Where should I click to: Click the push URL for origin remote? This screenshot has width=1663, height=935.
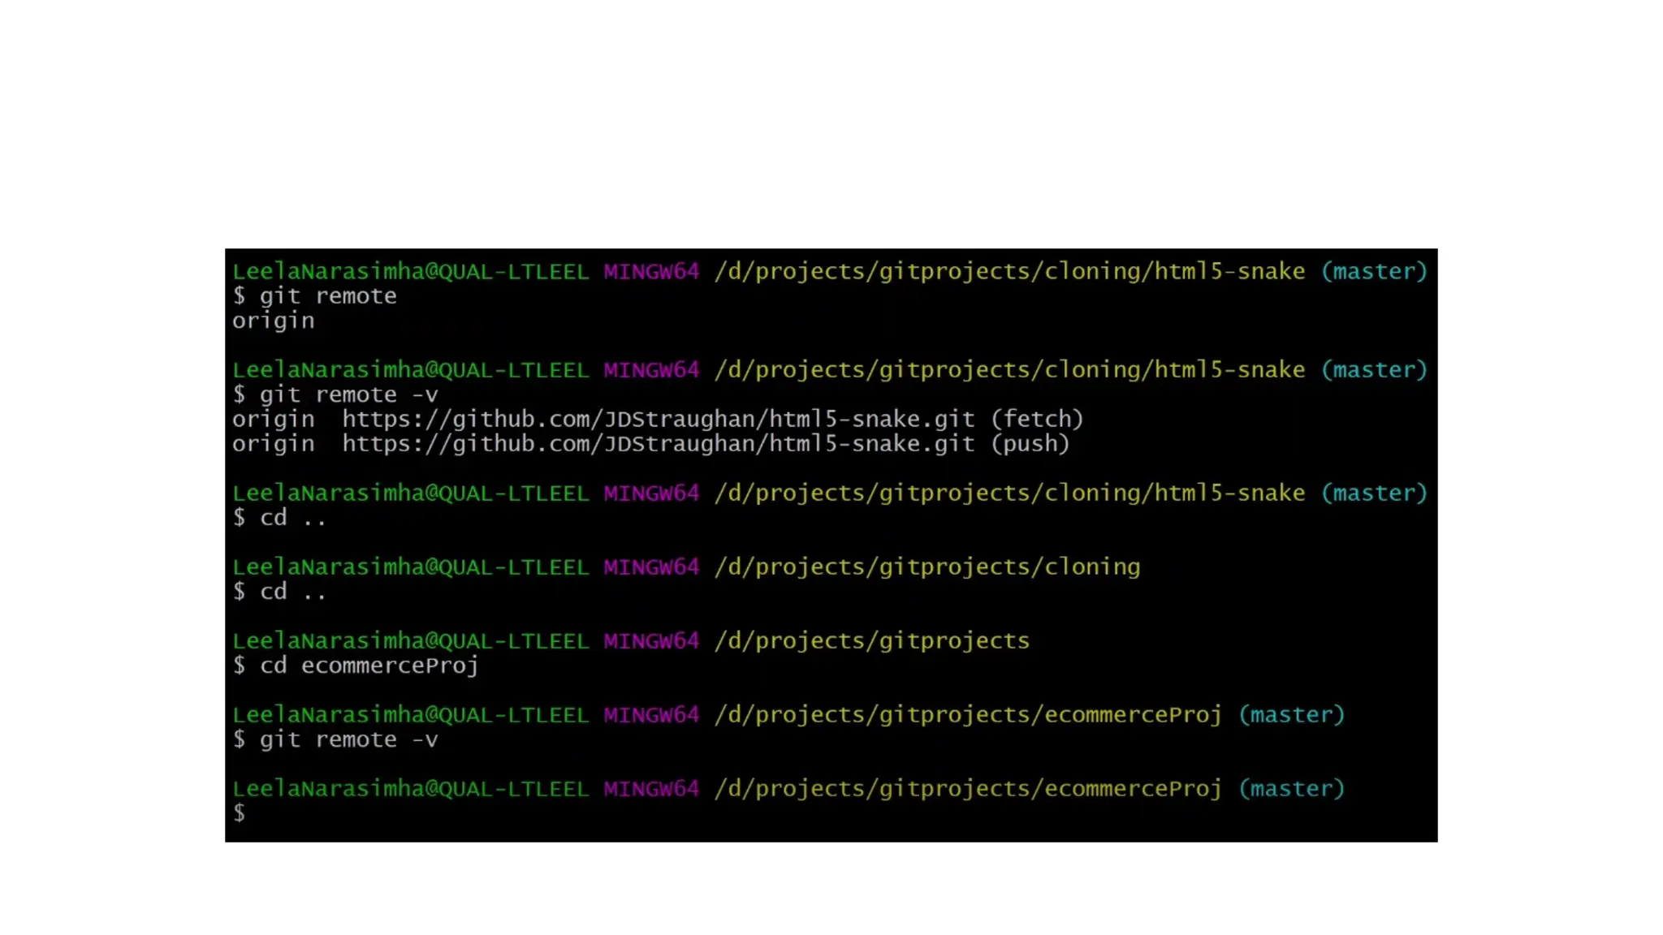[658, 444]
